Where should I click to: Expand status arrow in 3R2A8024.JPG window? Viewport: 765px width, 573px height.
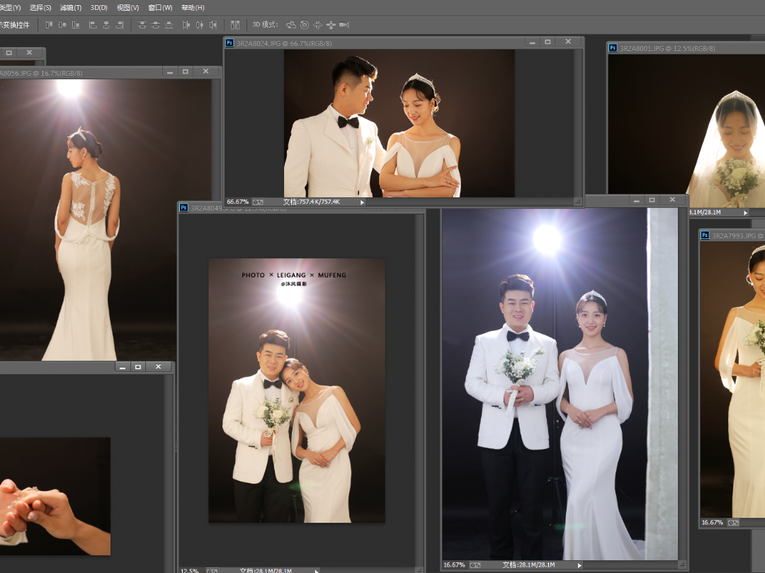pos(362,202)
